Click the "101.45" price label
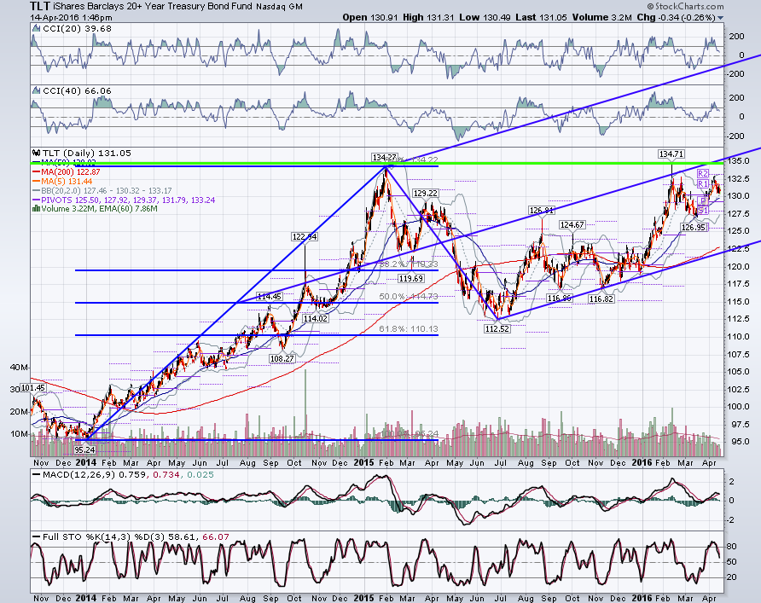 [33, 388]
